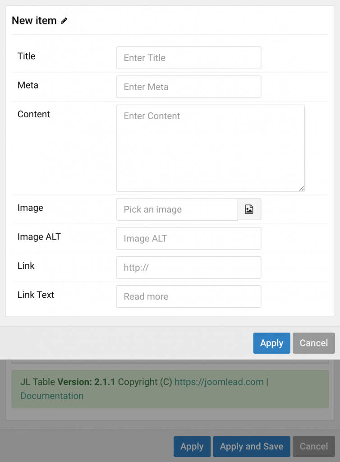Click the JL Table version info banner

point(170,389)
